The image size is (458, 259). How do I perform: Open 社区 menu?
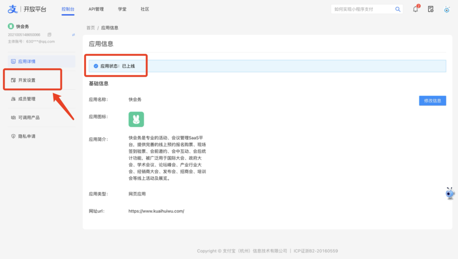[145, 9]
